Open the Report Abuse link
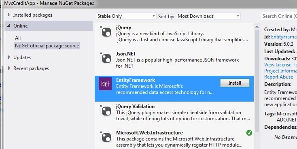 tap(279, 77)
